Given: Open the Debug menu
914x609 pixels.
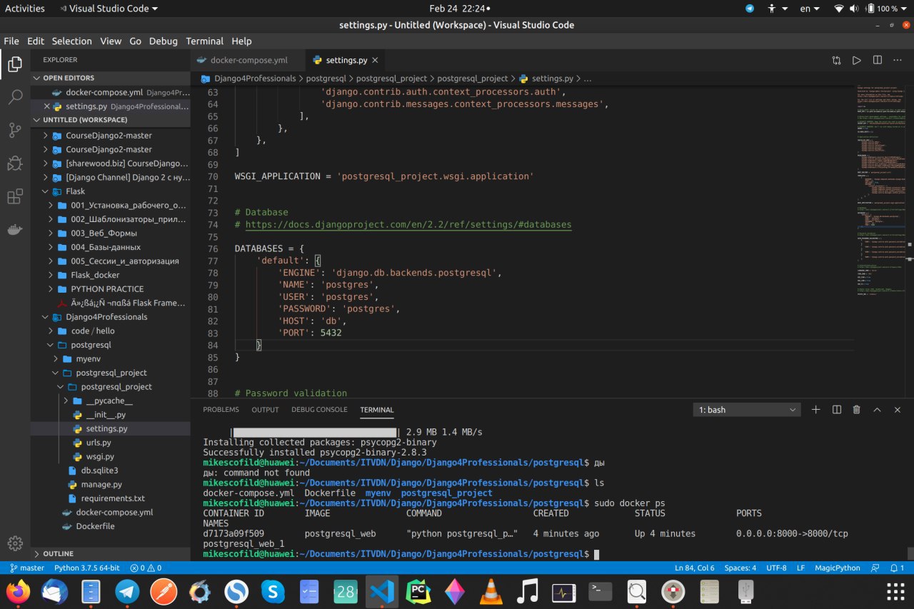Looking at the screenshot, I should [x=164, y=41].
